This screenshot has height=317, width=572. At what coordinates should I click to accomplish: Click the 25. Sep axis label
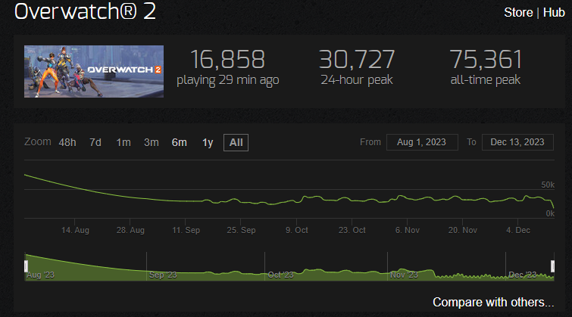click(x=241, y=230)
